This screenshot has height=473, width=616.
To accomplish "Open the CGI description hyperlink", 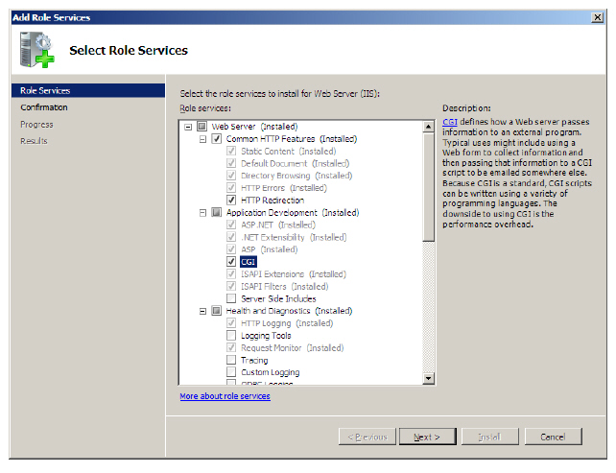I will (x=449, y=123).
